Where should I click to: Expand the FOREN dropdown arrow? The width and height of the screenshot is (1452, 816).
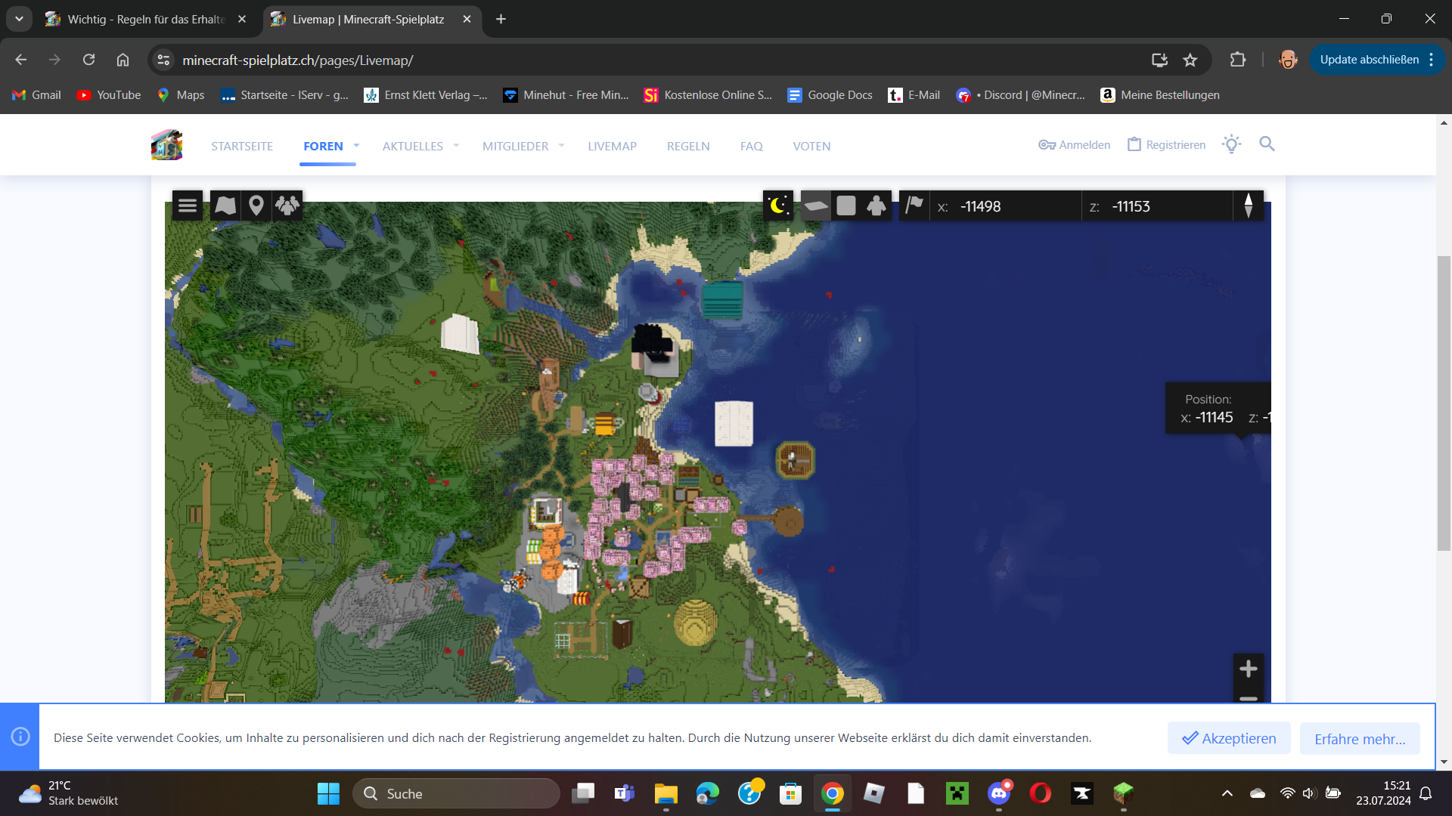point(356,145)
